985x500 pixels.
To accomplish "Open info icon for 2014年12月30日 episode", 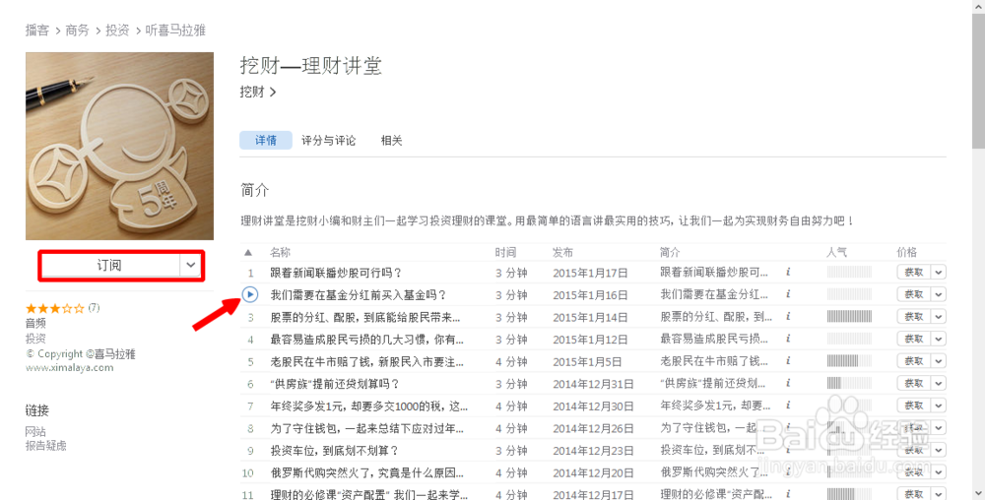I will point(788,406).
